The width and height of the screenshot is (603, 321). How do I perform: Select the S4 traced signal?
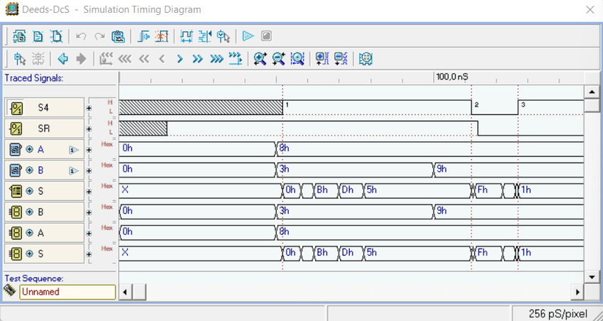click(x=44, y=108)
